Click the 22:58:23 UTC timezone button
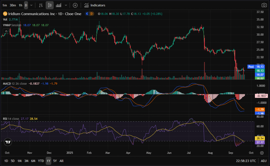Image resolution: width=270 pixels, height=166 pixels. (246, 161)
